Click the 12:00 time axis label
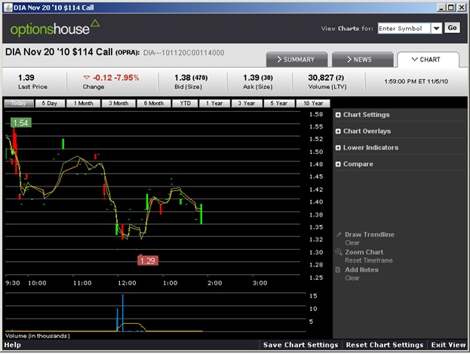 tap(127, 283)
